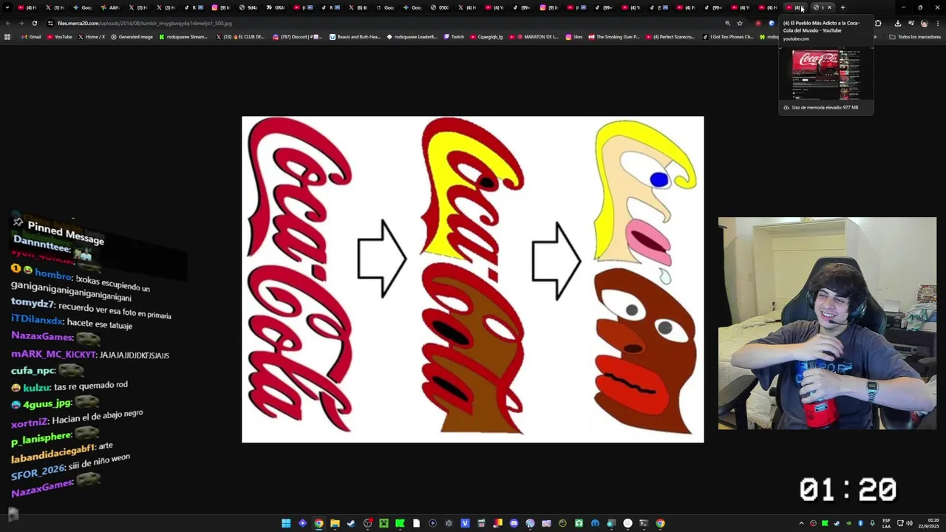Open the clock showing 01:20 22/9/2025
Image resolution: width=946 pixels, height=532 pixels.
click(929, 523)
